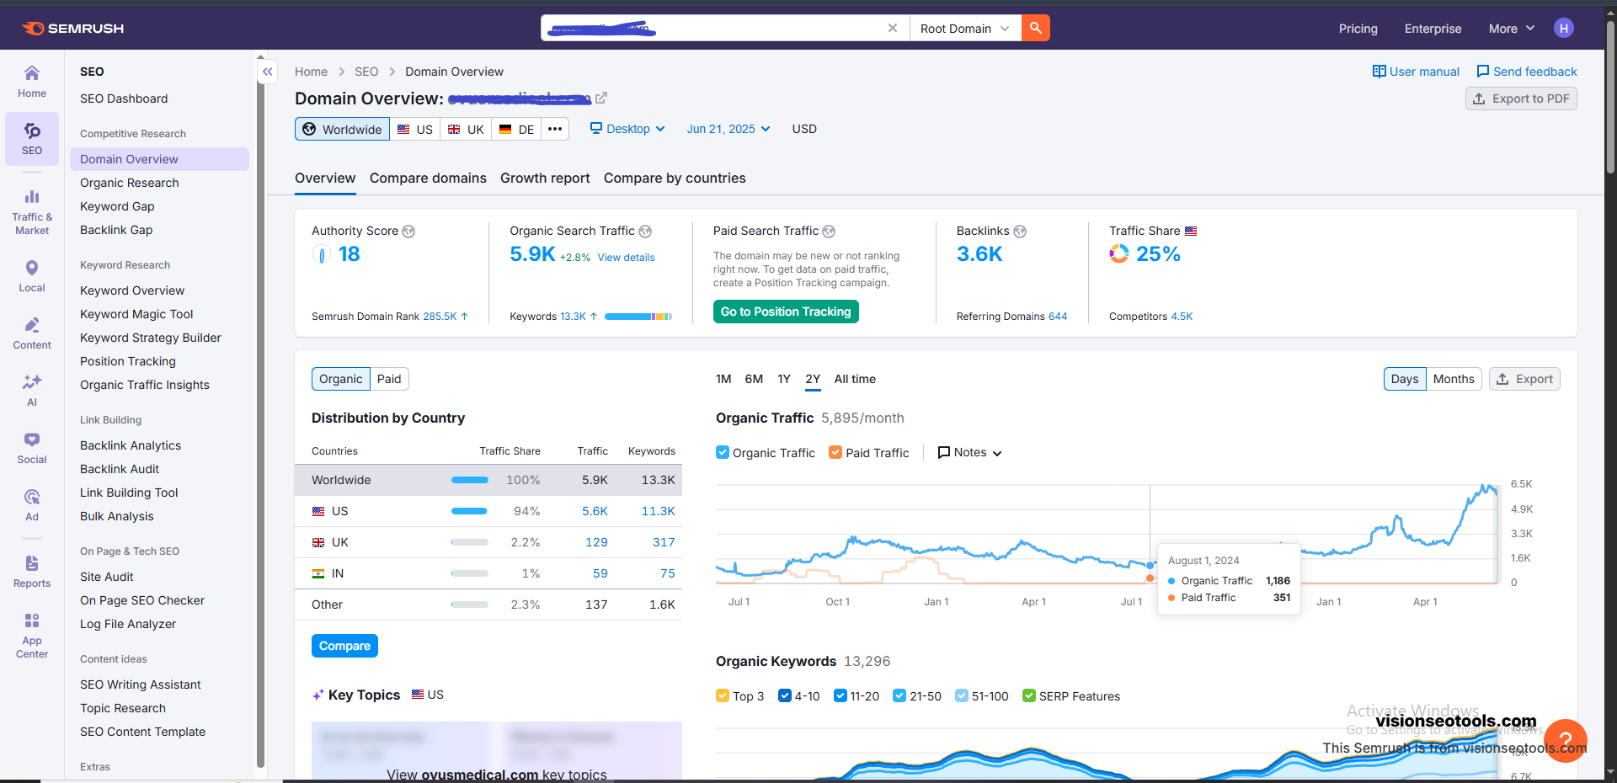The height and width of the screenshot is (783, 1617).
Task: Toggle the Organic Traffic chart checkbox
Action: coord(723,452)
